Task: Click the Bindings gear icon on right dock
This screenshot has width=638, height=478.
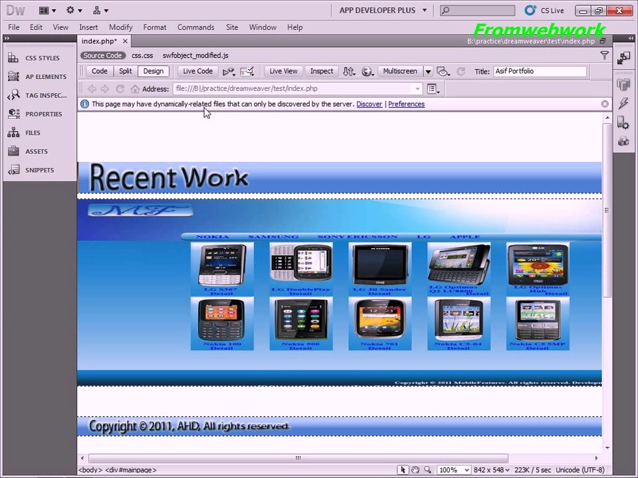Action: click(623, 122)
